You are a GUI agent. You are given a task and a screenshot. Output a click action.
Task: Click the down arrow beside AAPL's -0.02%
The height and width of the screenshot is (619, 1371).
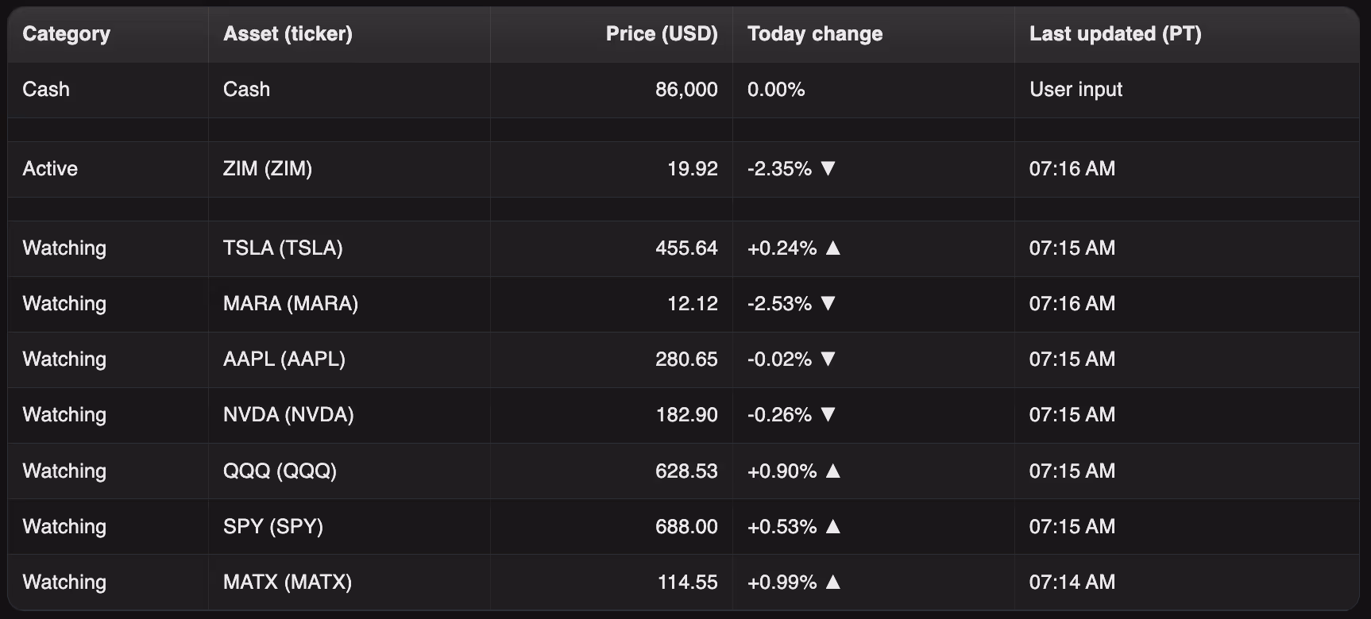pyautogui.click(x=828, y=359)
